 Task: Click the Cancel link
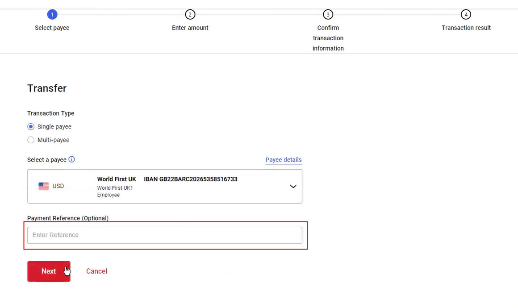[x=96, y=271]
